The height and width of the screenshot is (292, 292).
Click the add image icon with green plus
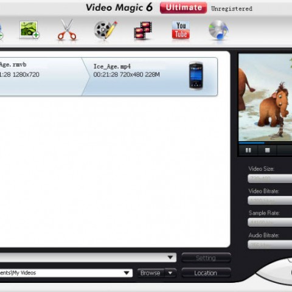29,30
